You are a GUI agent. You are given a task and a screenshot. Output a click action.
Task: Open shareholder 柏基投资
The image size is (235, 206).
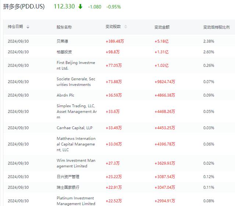point(64,52)
